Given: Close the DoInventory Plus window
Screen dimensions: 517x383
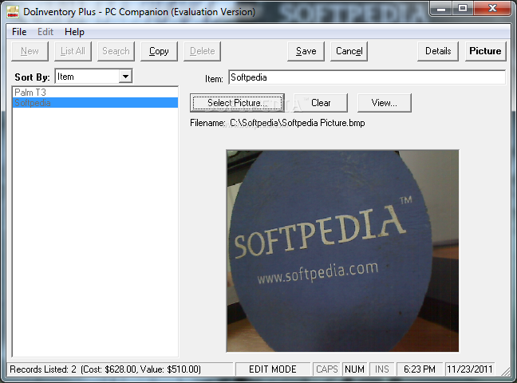Looking at the screenshot, I should click(x=492, y=8).
